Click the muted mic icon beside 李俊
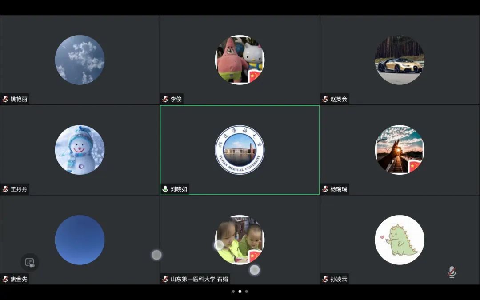The height and width of the screenshot is (300, 480). tap(165, 99)
